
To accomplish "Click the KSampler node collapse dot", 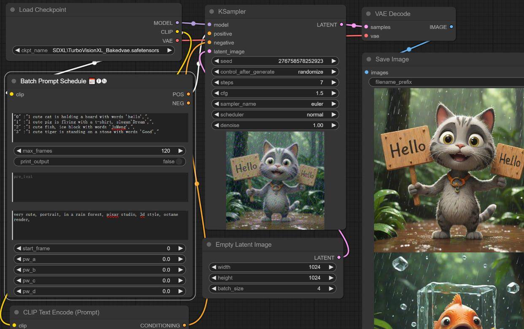I will 212,12.
